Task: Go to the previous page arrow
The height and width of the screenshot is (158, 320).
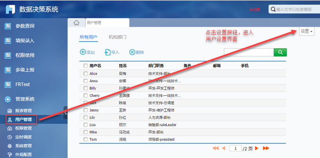Action: tap(224, 148)
